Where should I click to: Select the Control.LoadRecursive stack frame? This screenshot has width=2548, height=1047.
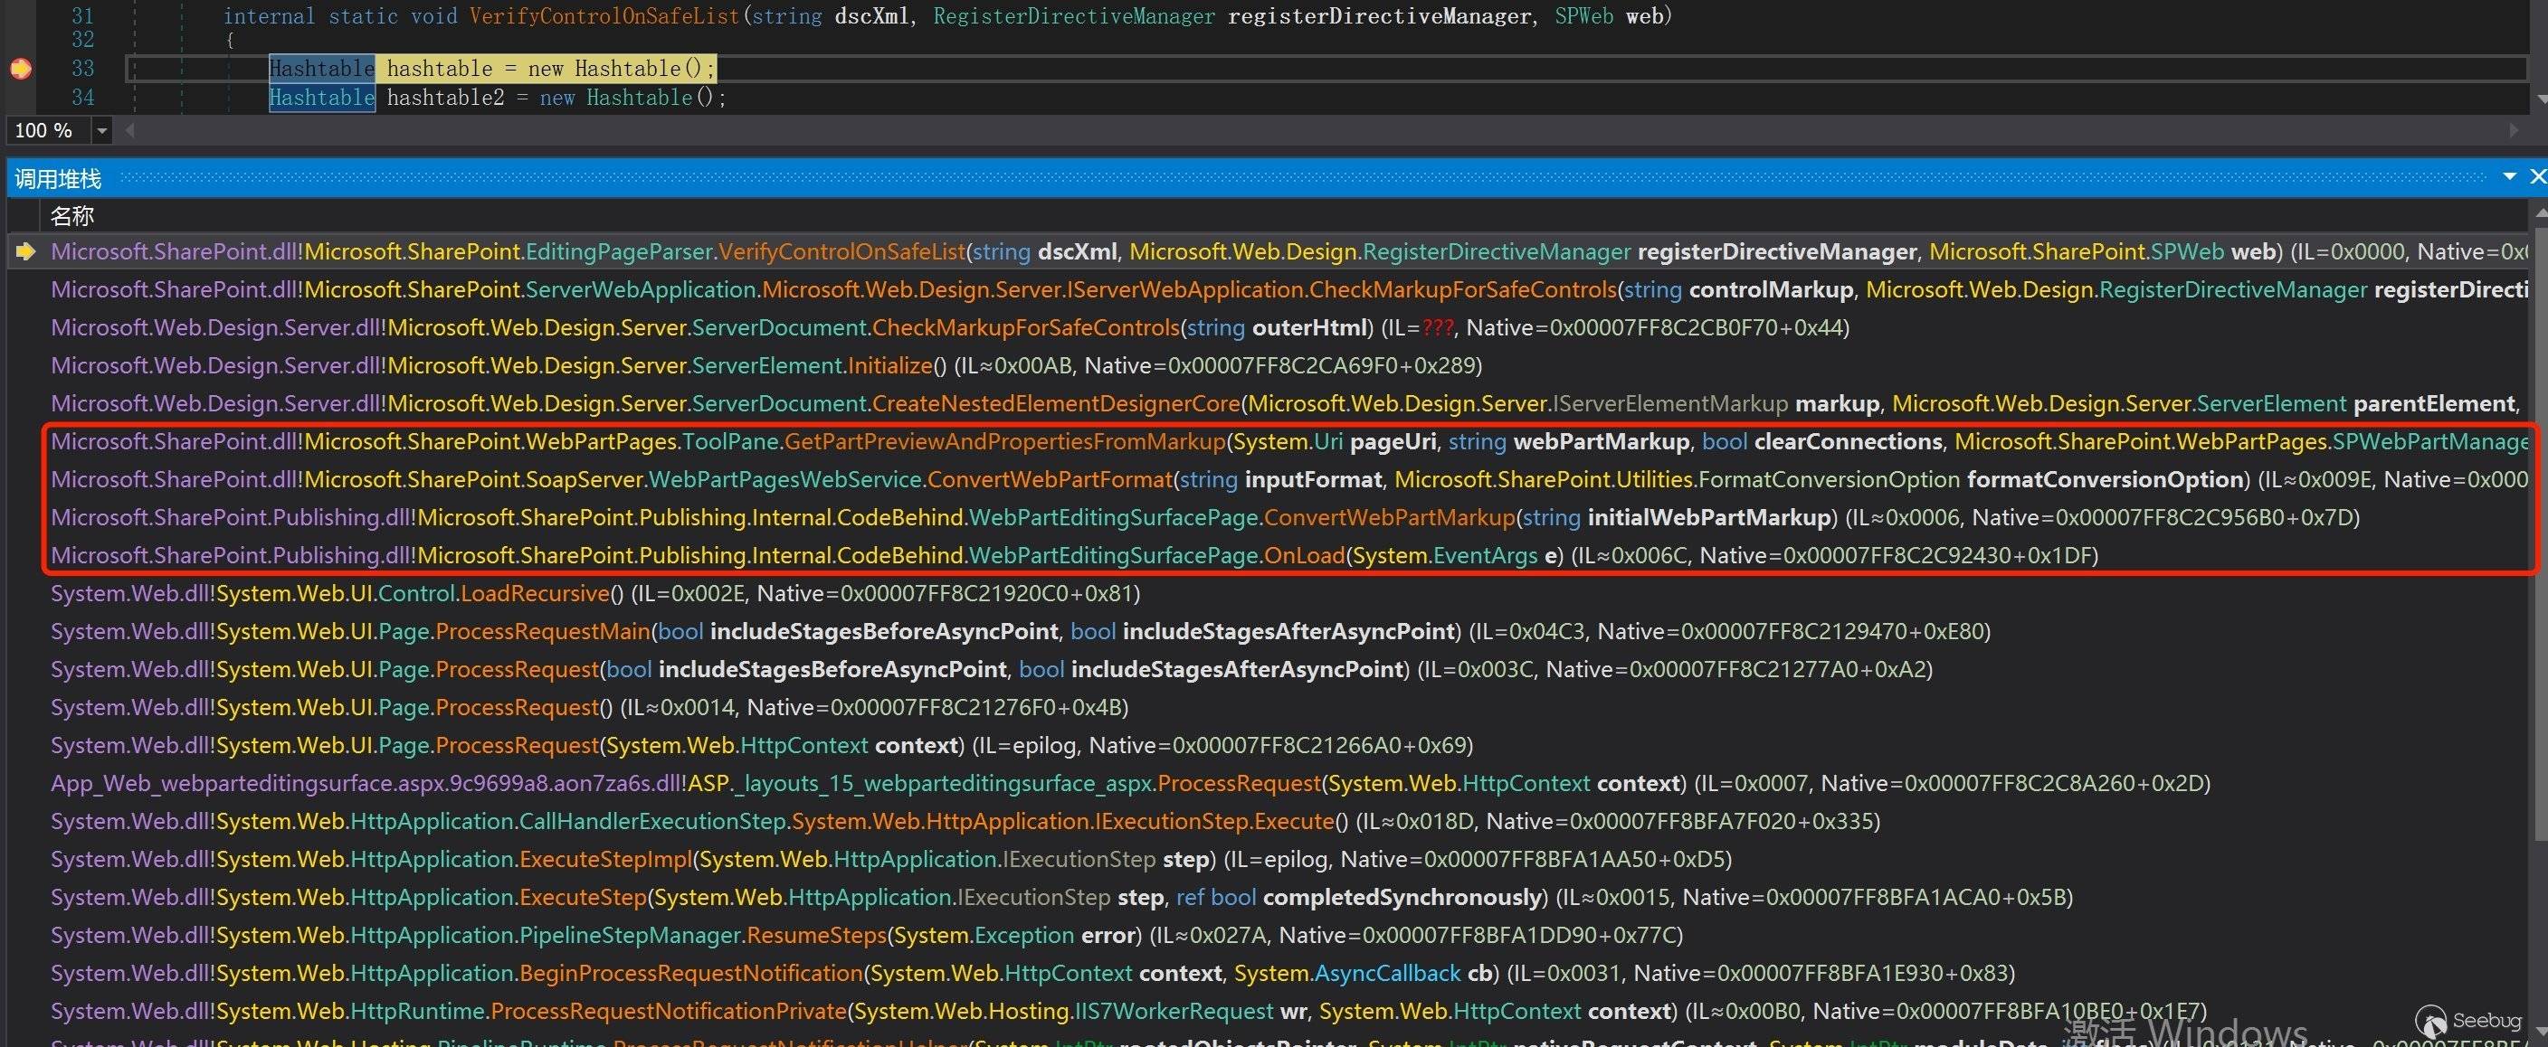(x=534, y=593)
